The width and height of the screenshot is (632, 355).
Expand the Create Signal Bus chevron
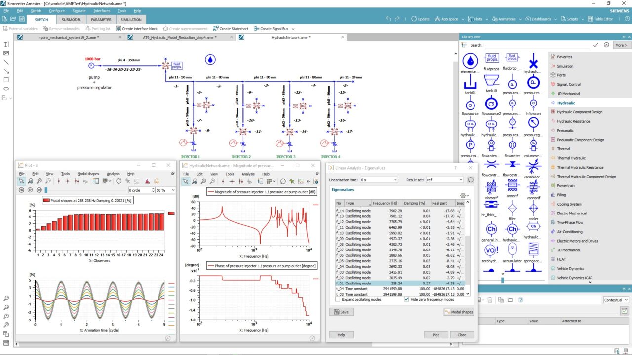292,28
